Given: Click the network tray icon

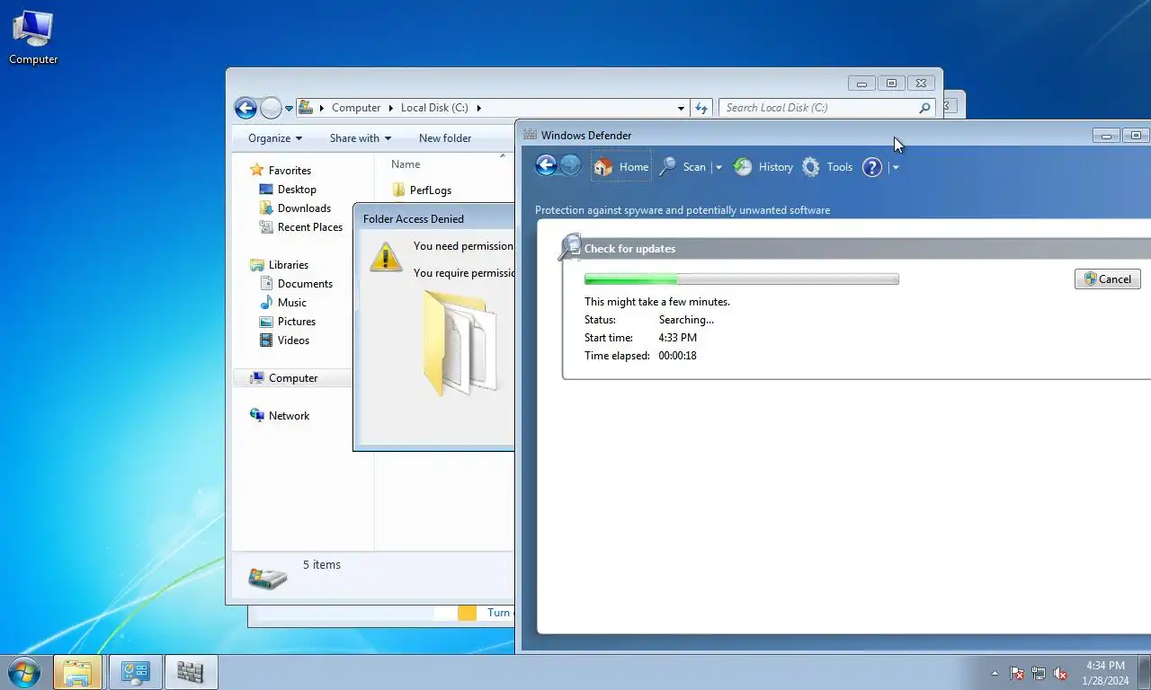Looking at the screenshot, I should pos(1039,673).
